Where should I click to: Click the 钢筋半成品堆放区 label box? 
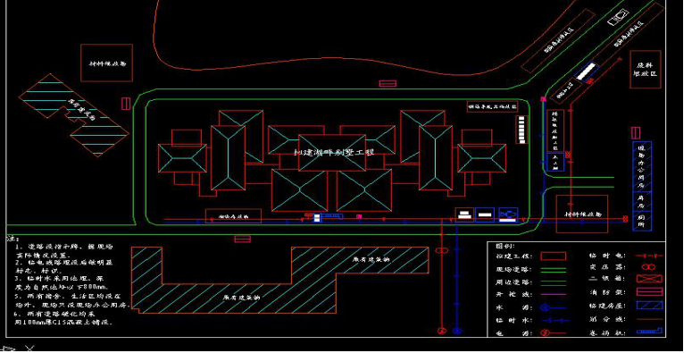(x=493, y=106)
